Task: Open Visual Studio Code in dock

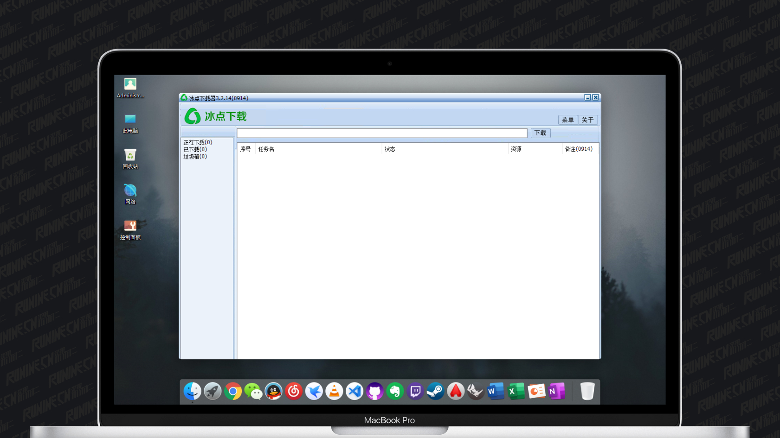Action: point(355,391)
